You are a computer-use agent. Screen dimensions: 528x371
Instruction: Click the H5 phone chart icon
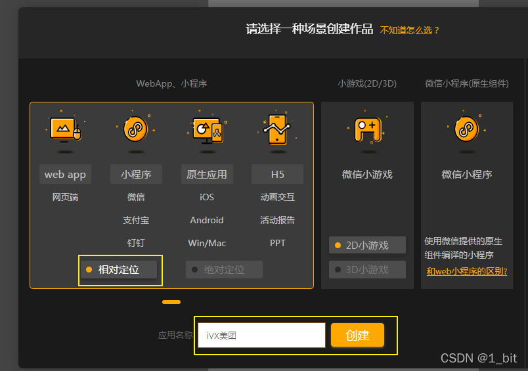(x=278, y=130)
